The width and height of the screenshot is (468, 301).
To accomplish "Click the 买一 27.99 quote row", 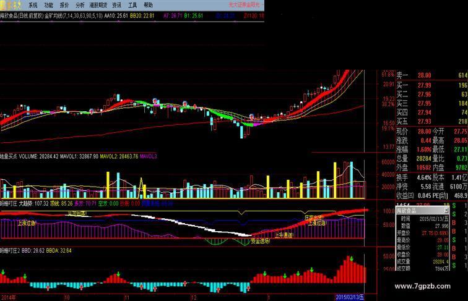I will pos(431,85).
